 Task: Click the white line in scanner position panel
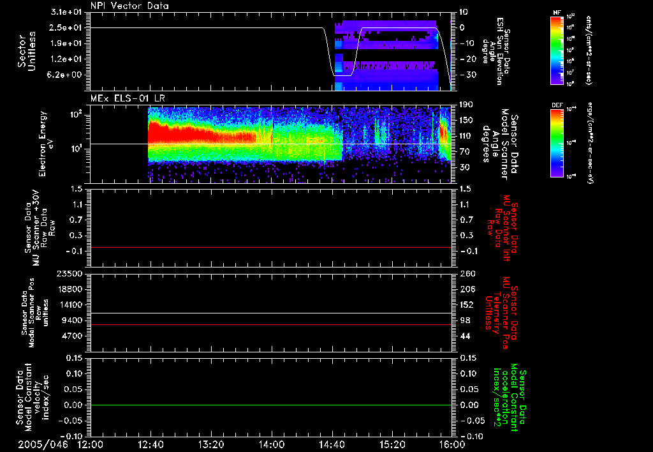click(270, 313)
